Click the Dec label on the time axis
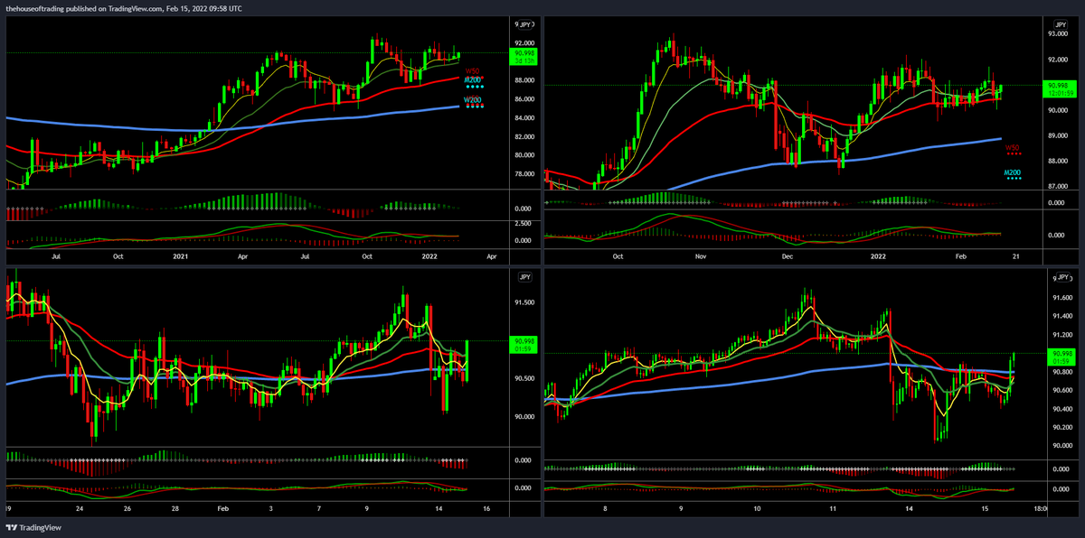This screenshot has height=538, width=1085. point(787,256)
